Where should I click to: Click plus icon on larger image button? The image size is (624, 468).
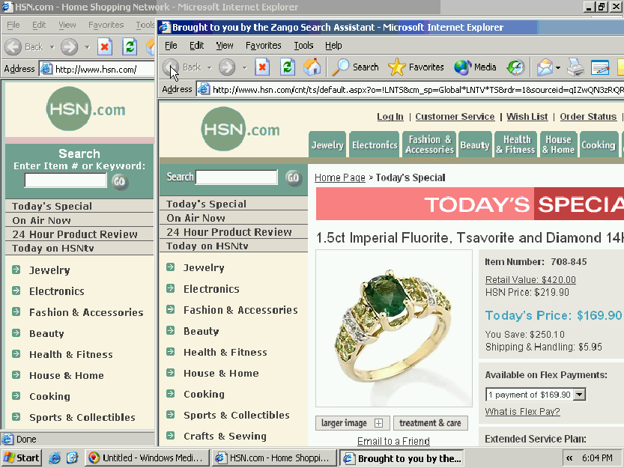tap(378, 423)
